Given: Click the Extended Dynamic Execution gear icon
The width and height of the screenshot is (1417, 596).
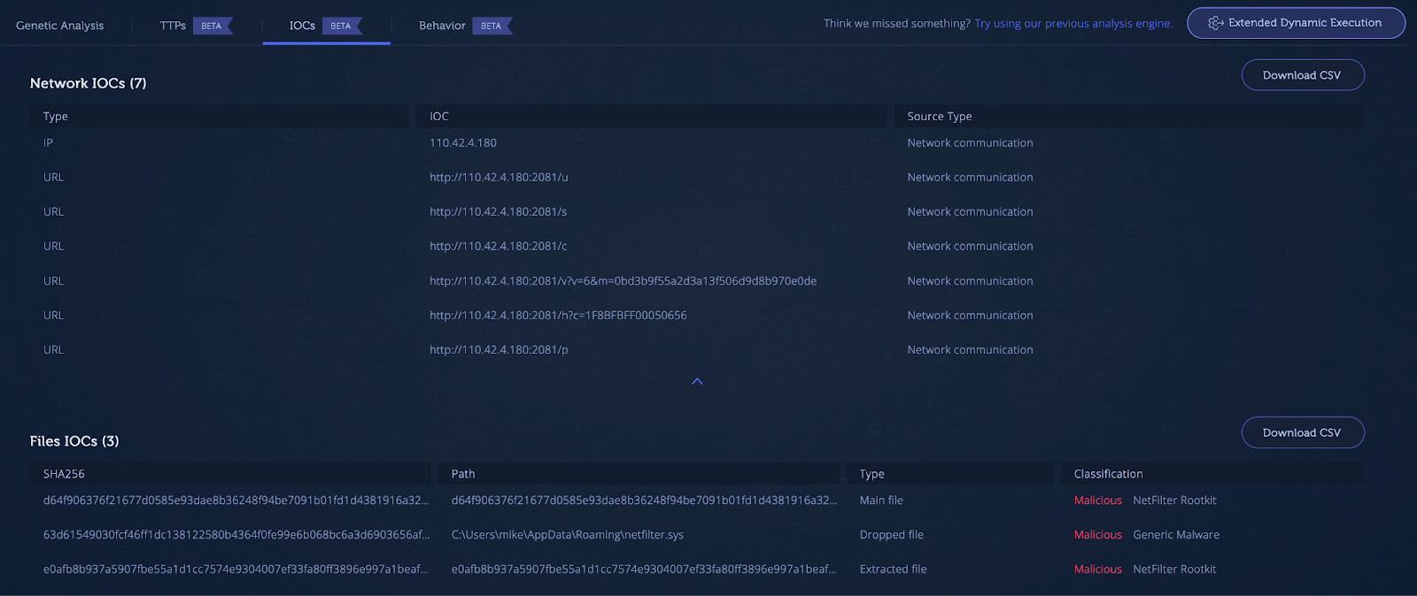Looking at the screenshot, I should tap(1216, 23).
